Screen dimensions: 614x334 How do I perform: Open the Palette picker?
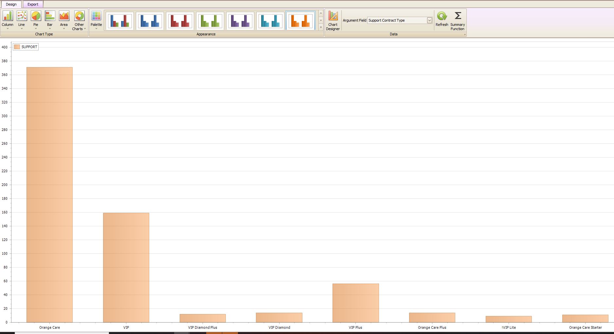tap(96, 20)
